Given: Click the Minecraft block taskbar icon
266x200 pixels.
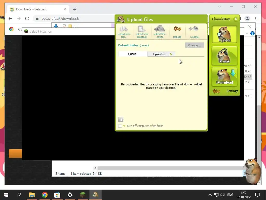Looking at the screenshot, I should [x=83, y=195].
